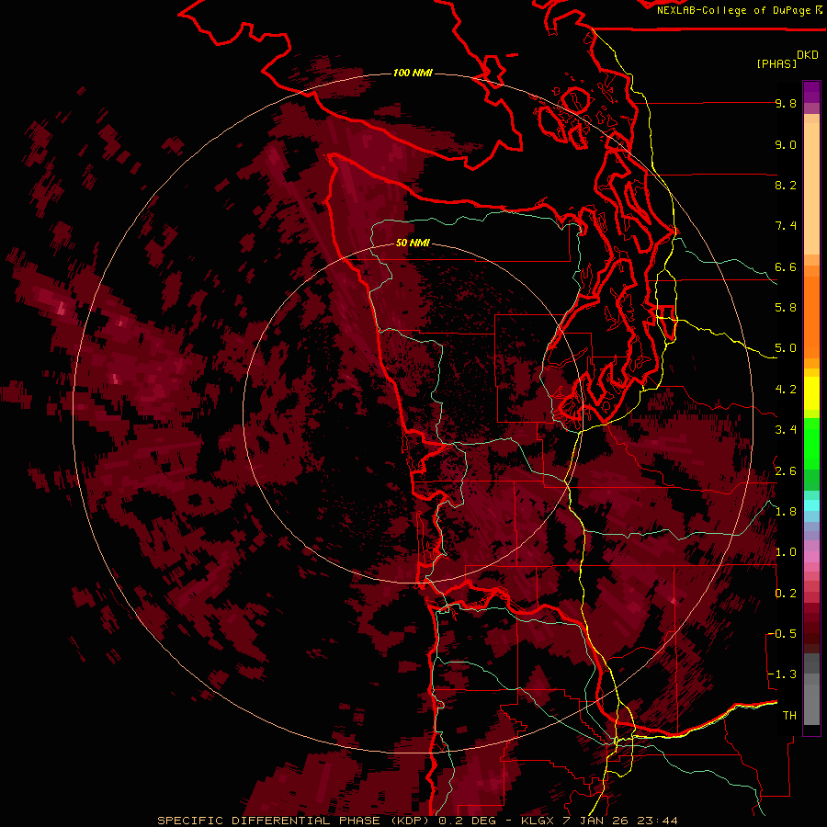Click the "DKD" color bar header
Image resolution: width=827 pixels, height=827 pixels.
coord(808,55)
